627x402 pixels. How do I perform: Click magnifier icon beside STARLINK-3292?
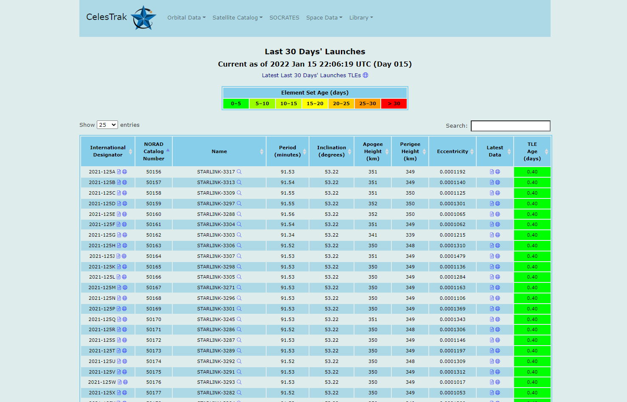click(239, 361)
